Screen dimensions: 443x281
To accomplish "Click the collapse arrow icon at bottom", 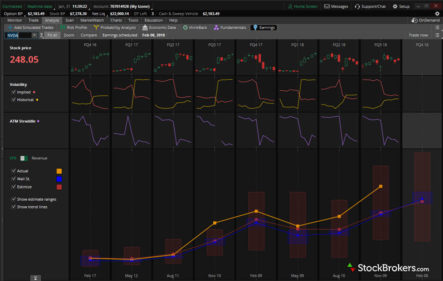I will (35, 278).
